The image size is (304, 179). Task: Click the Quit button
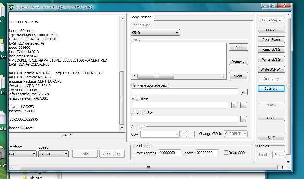click(271, 137)
